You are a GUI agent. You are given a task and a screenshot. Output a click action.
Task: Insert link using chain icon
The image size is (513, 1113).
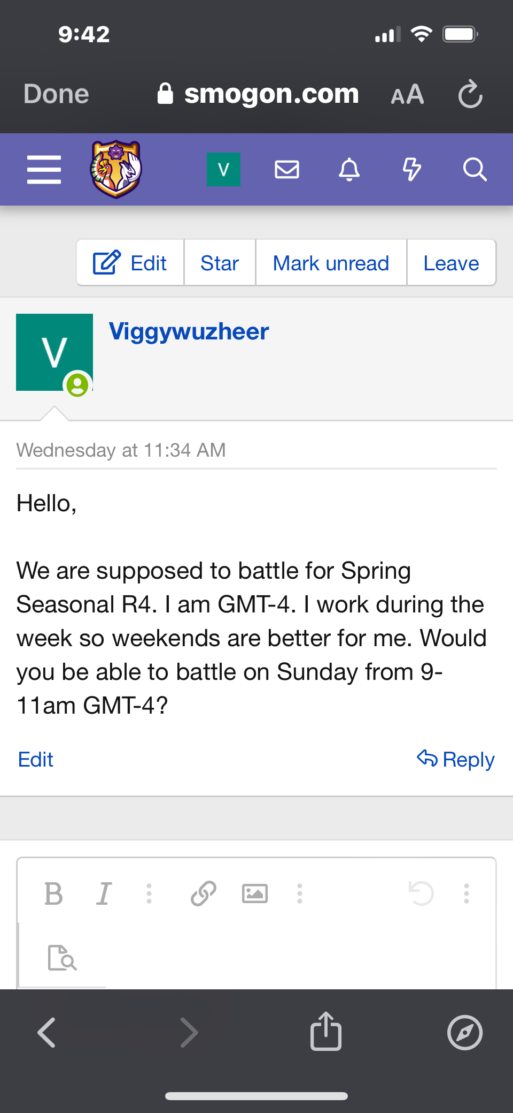click(x=204, y=894)
